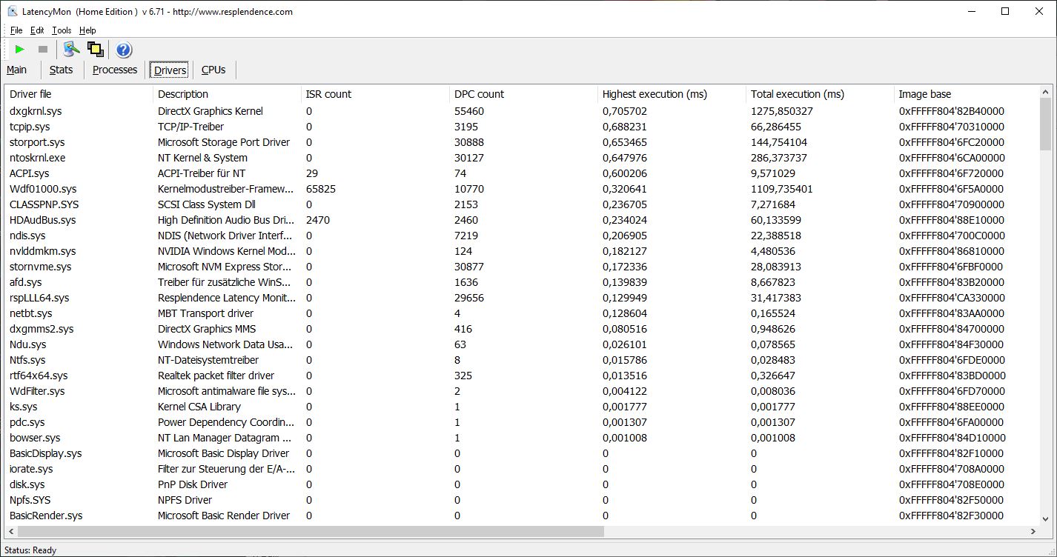Open the system analysis magnifier toolbar icon
Viewport: 1057px width, 557px height.
71,50
